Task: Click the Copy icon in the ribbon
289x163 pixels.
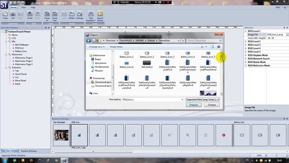Action: click(x=5, y=15)
